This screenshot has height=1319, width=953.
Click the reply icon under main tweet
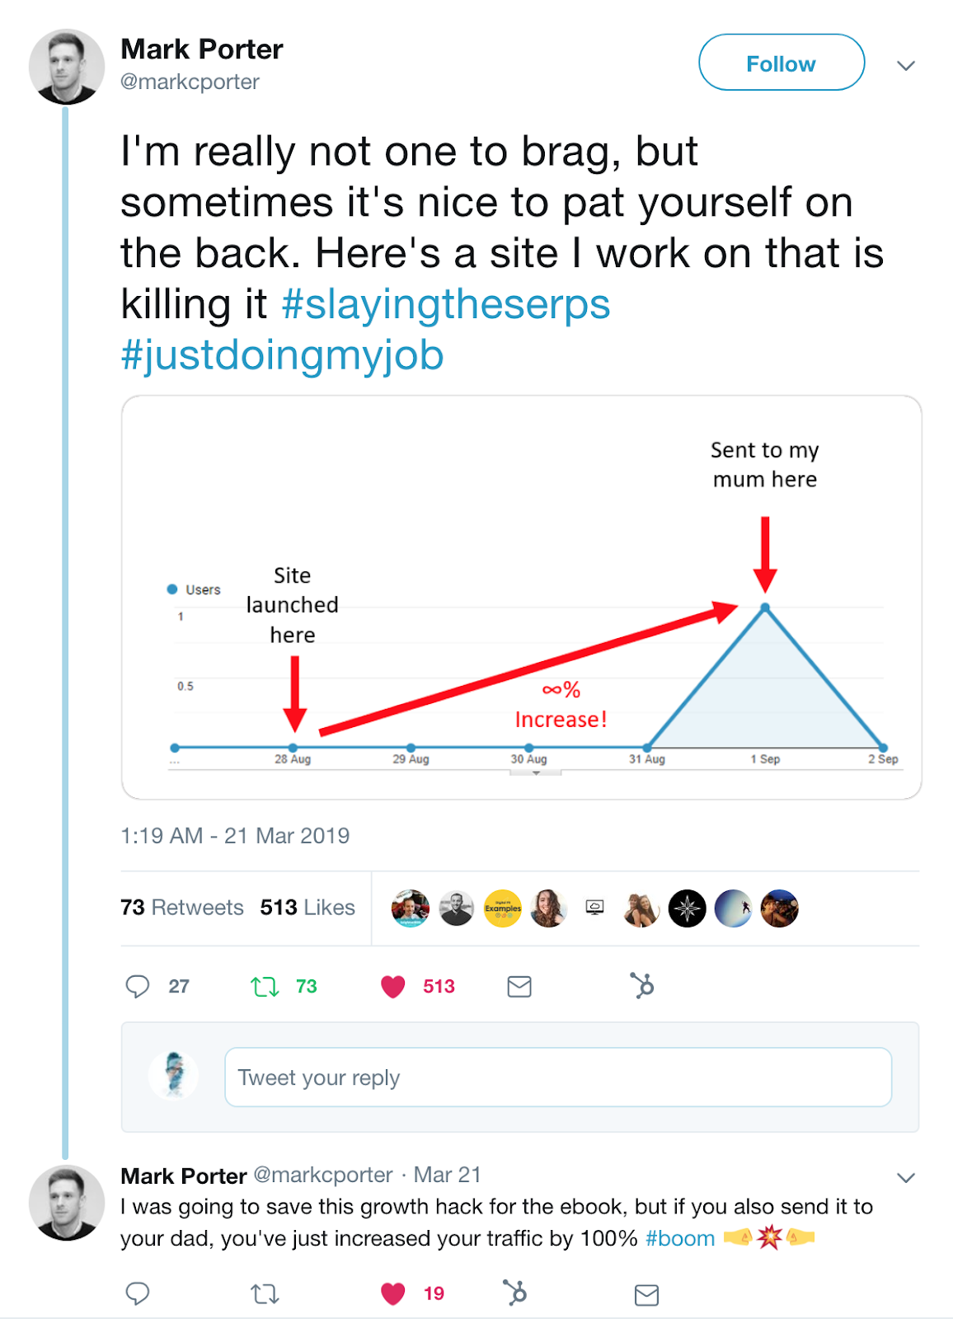(x=138, y=986)
